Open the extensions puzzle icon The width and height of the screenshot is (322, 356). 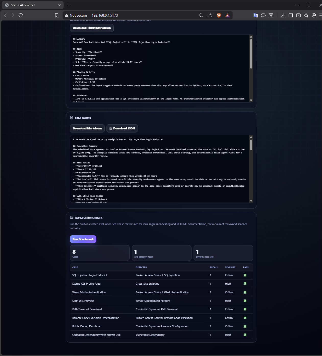(263, 15)
